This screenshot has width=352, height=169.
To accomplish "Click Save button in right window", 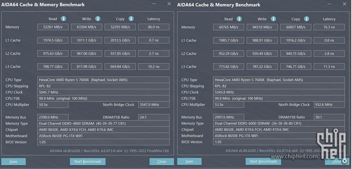I will pyautogui.click(x=189, y=161).
